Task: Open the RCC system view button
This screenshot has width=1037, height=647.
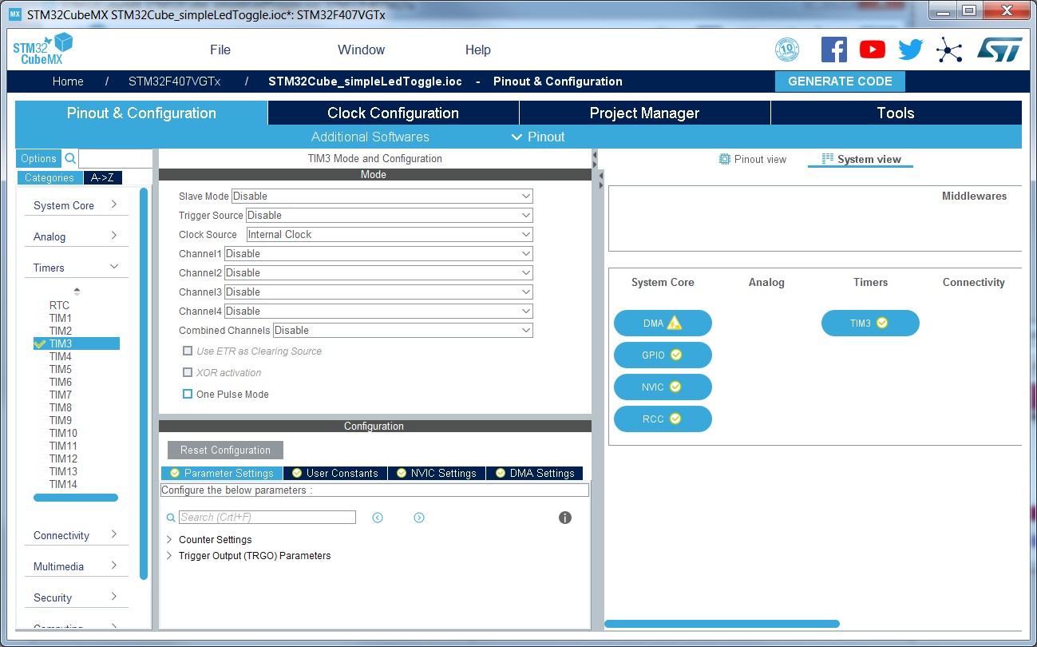Action: tap(663, 419)
